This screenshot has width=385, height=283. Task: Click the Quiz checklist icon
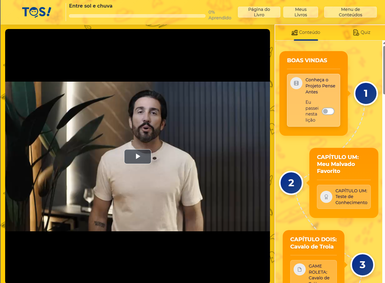[x=356, y=33]
